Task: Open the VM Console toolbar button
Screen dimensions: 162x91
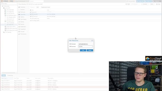Action: (x=144, y=4)
